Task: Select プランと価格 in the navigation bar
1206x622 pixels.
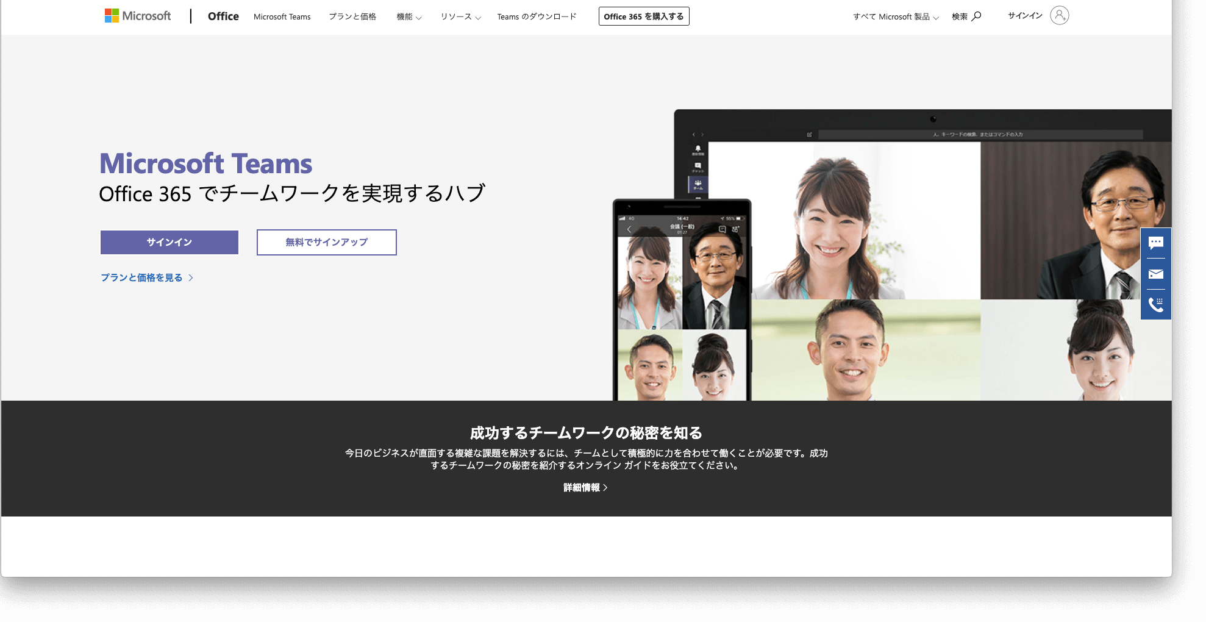Action: 352,17
